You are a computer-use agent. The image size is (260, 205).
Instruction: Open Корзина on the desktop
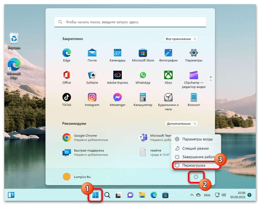coord(14,41)
